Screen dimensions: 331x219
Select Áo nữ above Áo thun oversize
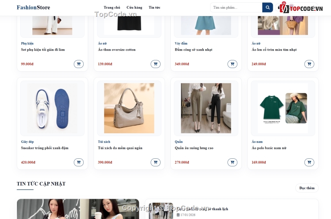coord(102,43)
